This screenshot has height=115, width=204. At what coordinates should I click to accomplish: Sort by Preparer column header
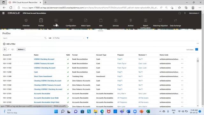click(120, 55)
